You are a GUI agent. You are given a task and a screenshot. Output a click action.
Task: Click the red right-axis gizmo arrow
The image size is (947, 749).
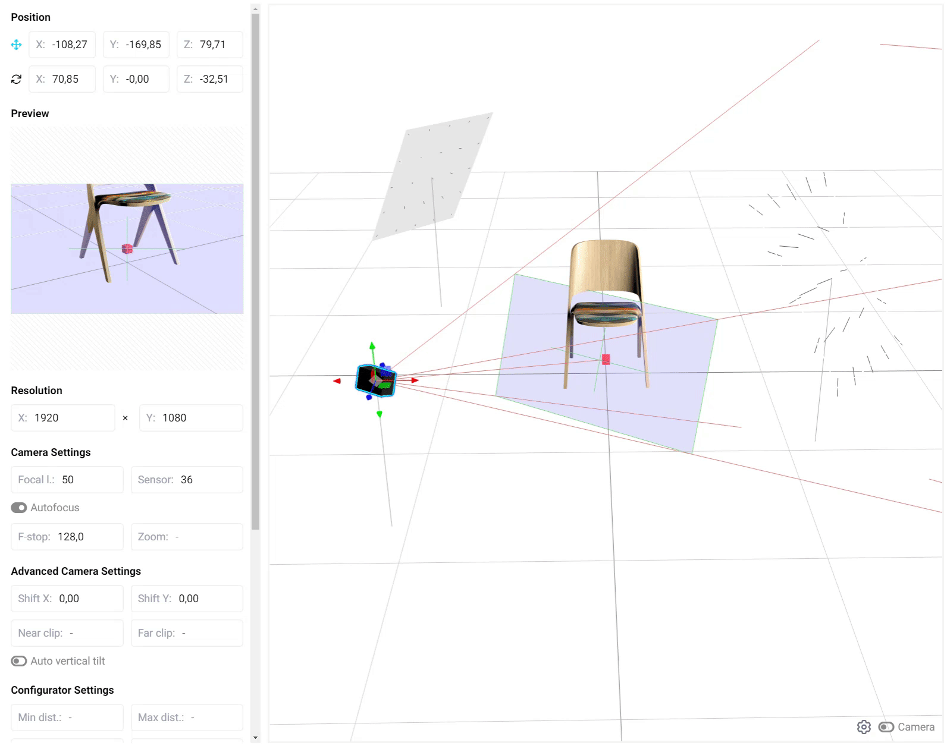click(414, 380)
